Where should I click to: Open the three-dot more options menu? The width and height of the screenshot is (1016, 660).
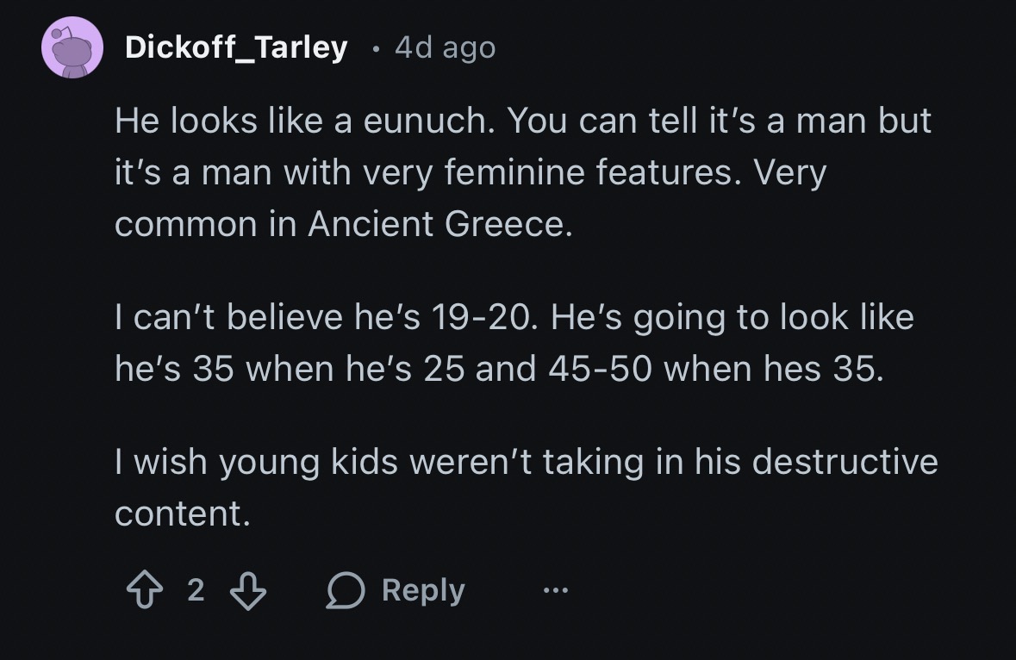[556, 591]
